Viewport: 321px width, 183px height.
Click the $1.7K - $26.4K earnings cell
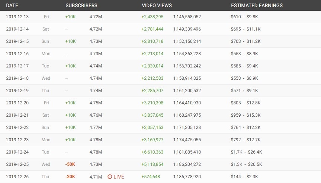tap(247, 152)
